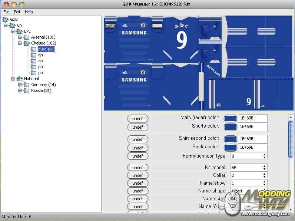295x221 pixels.
Task: Expand the Arsenal (101) tree node
Action: tap(20, 37)
